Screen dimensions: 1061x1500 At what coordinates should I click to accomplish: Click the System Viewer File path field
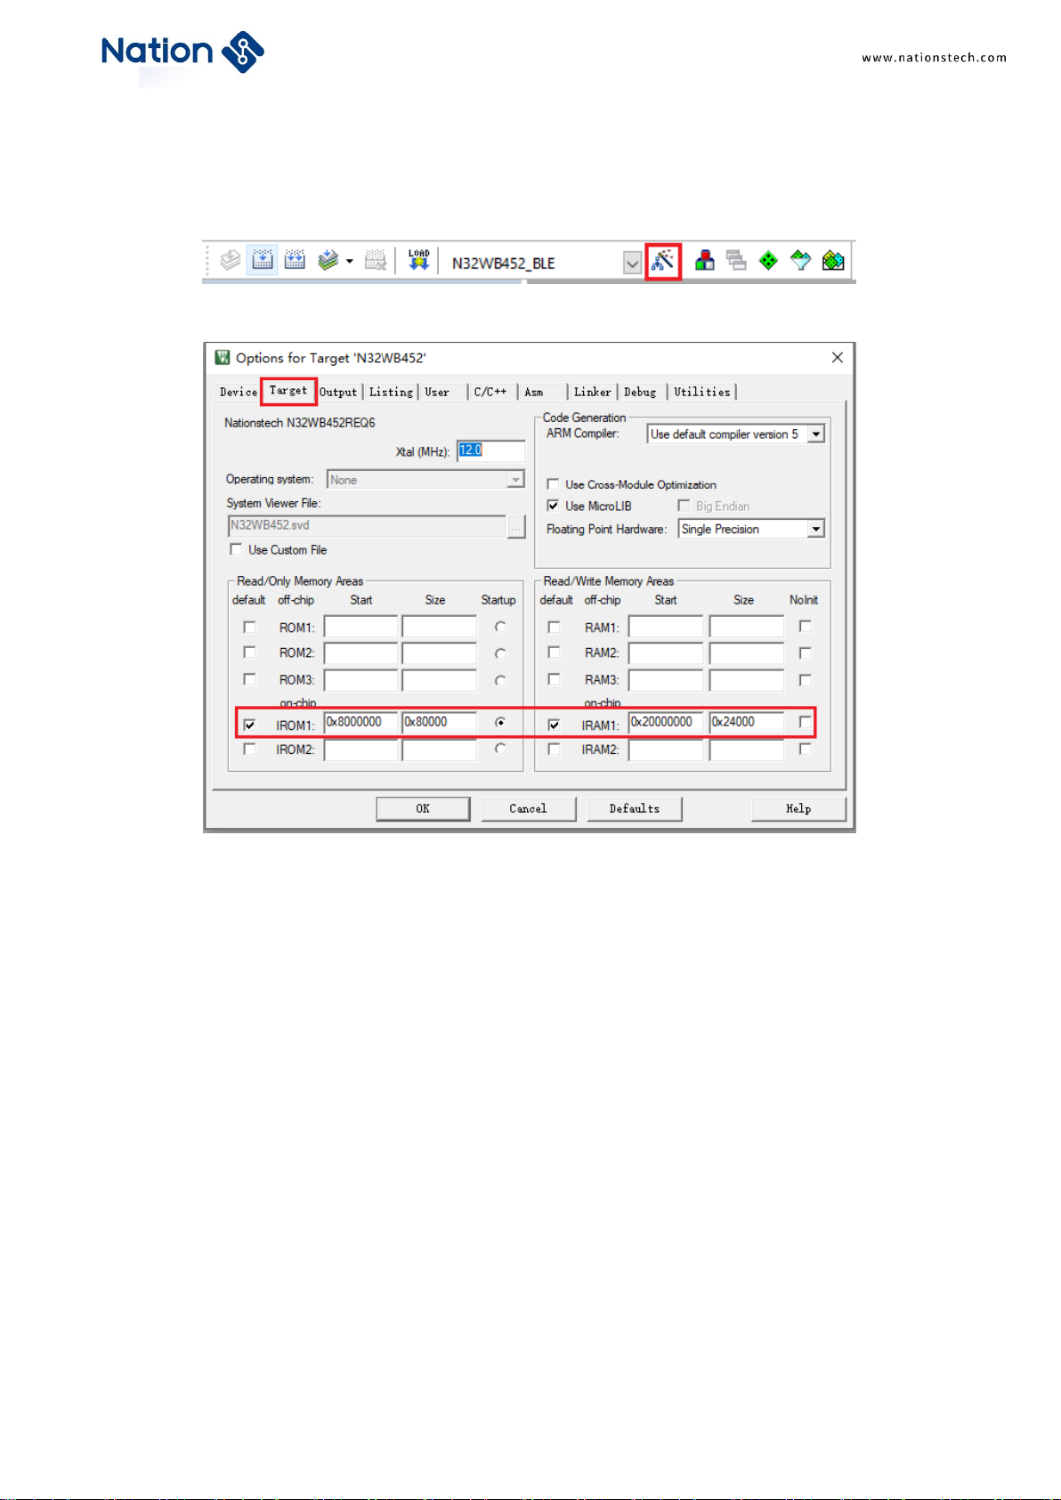coord(367,526)
